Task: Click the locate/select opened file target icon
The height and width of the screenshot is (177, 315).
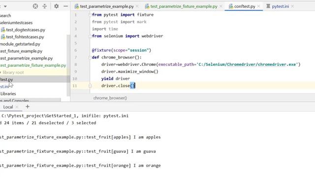Action: (35, 6)
